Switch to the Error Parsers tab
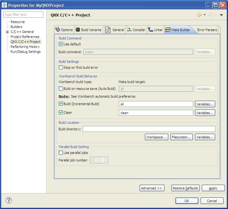The image size is (228, 209). 207,30
